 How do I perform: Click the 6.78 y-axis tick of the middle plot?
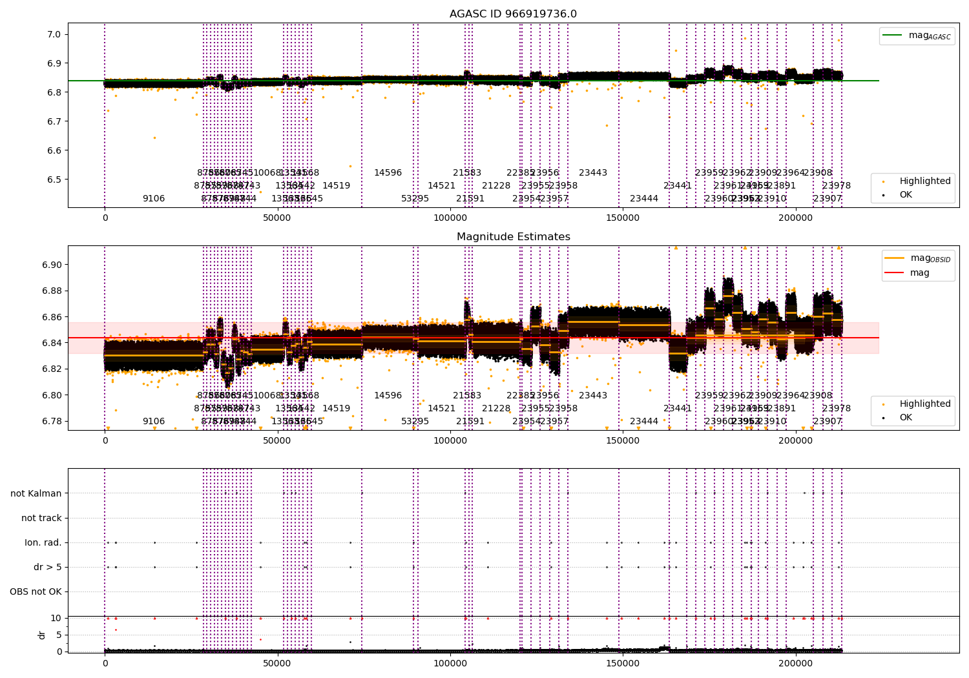coord(52,421)
